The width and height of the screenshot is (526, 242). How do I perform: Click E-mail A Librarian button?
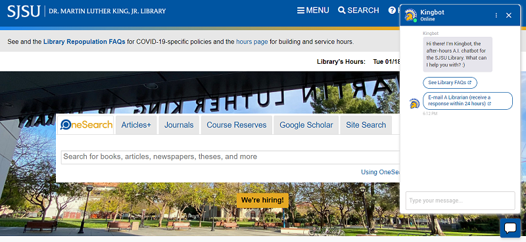click(467, 101)
